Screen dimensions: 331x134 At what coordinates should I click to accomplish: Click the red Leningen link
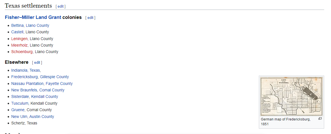tap(19, 39)
